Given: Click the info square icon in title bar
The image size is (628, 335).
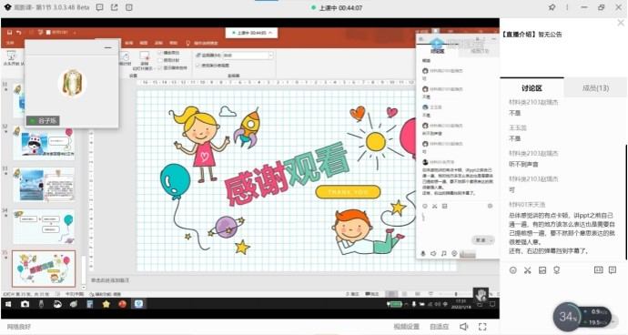Looking at the screenshot, I should [x=129, y=7].
